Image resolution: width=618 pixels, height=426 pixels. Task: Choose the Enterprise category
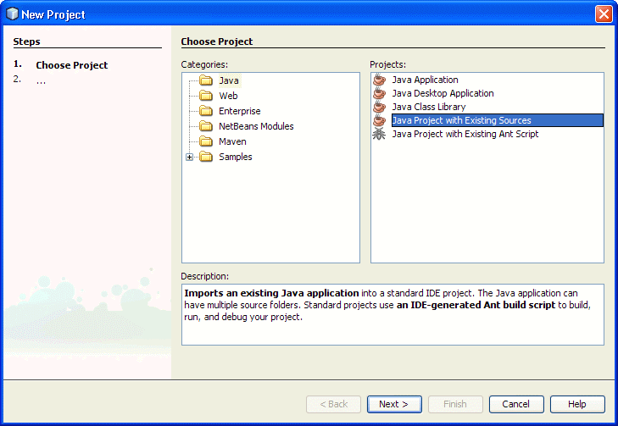[240, 111]
